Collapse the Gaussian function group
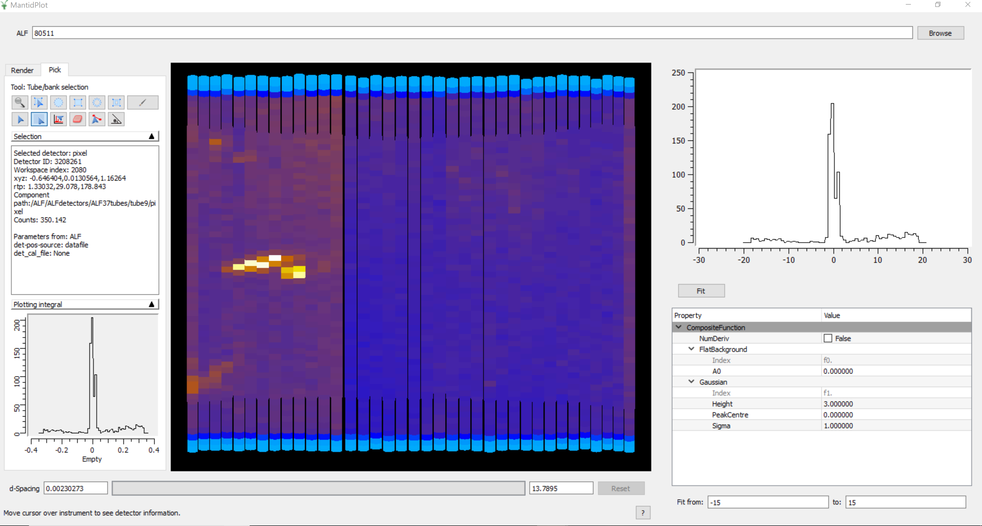The width and height of the screenshot is (982, 526). 691,382
